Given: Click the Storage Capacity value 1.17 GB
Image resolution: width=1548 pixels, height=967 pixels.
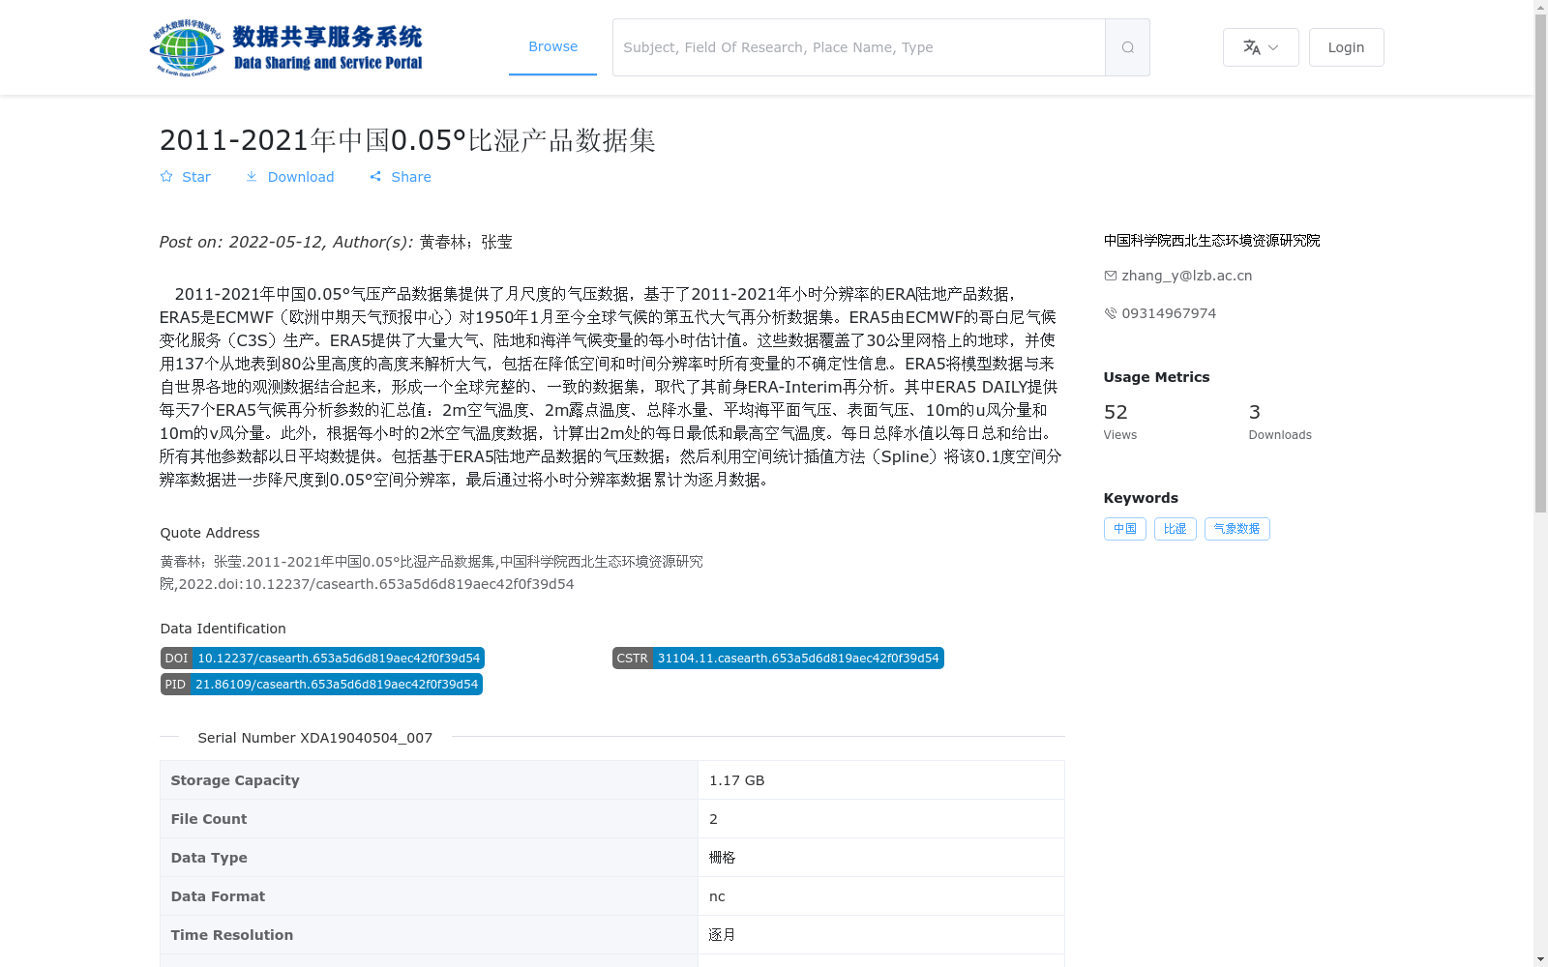Looking at the screenshot, I should coord(736,780).
